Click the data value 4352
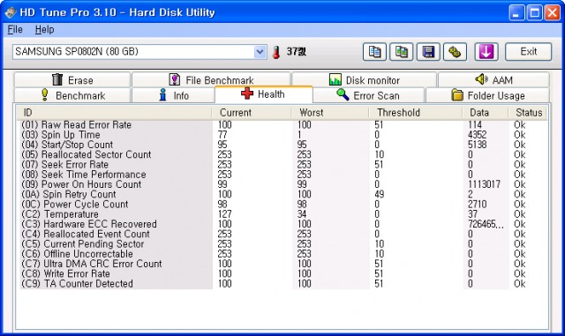The width and height of the screenshot is (565, 336). (477, 135)
